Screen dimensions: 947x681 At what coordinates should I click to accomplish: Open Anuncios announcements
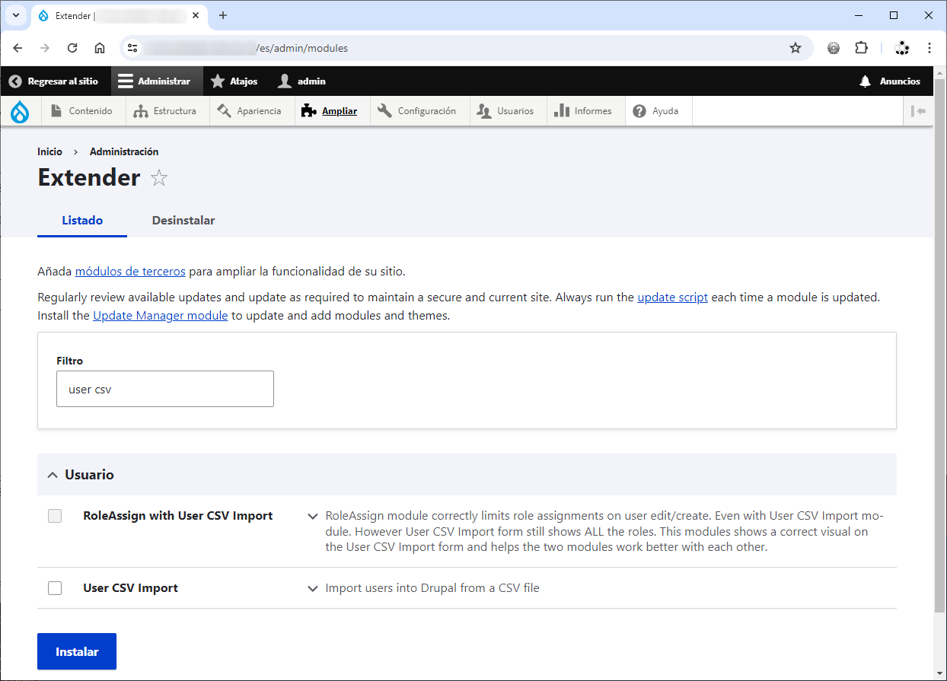click(x=890, y=81)
